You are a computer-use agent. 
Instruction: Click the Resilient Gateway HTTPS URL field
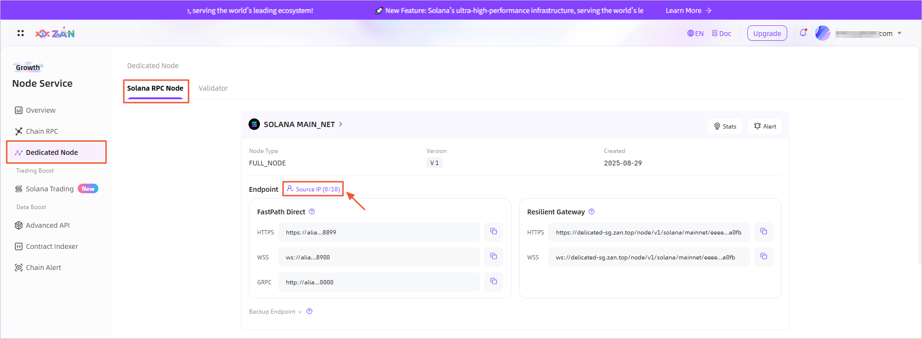649,232
